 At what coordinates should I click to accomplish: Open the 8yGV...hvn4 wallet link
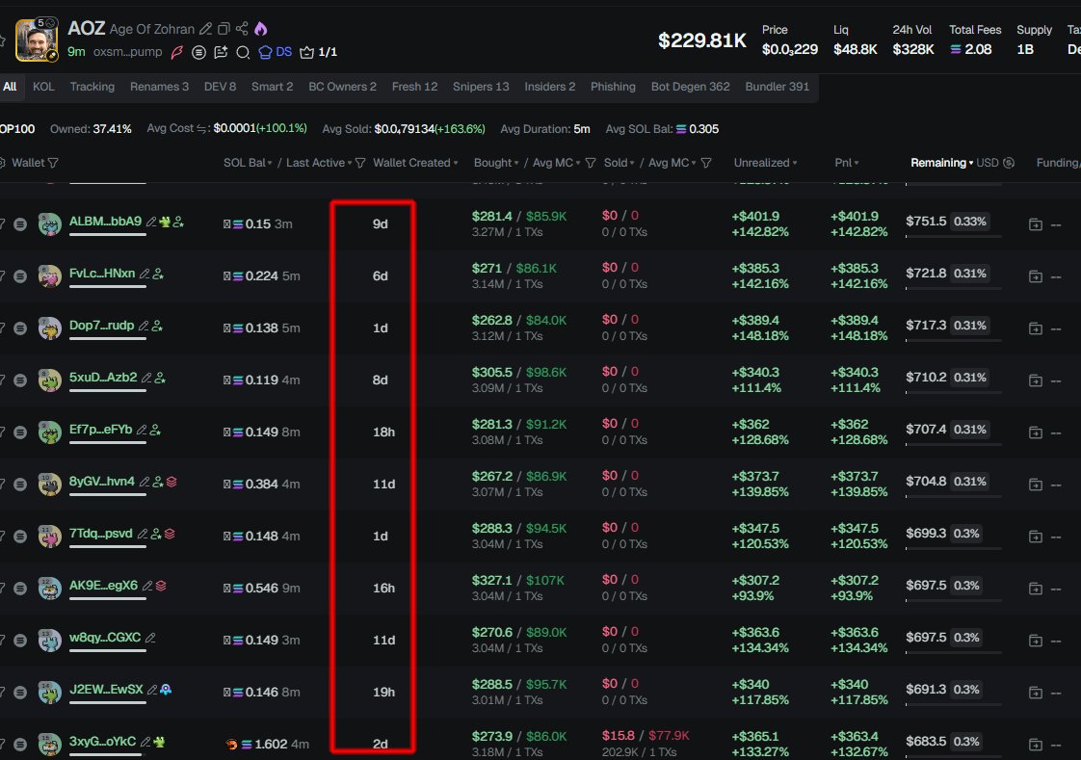point(102,482)
